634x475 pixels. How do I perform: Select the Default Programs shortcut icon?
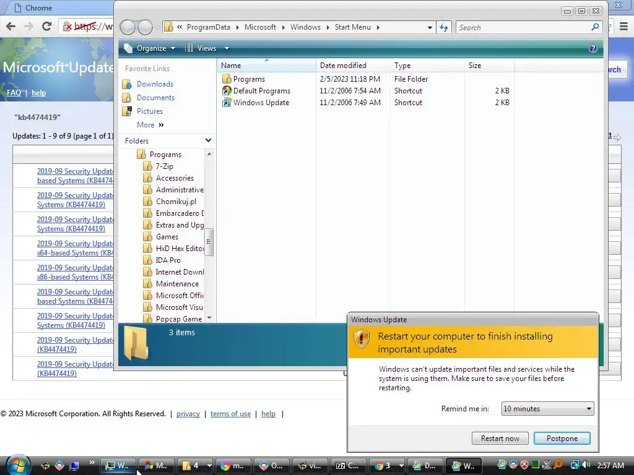pyautogui.click(x=227, y=90)
